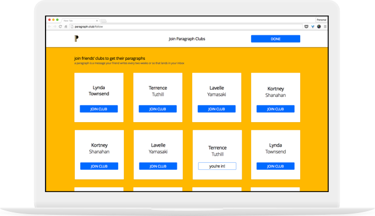The image size is (375, 216).
Task: Click the small paragraph description line under the heading
Action: click(129, 63)
